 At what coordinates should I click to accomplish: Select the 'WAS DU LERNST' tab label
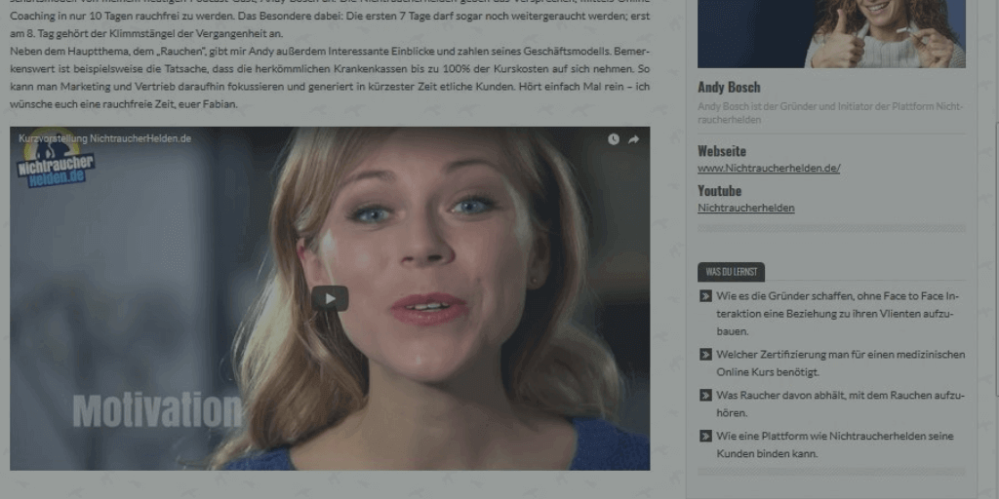pyautogui.click(x=731, y=272)
